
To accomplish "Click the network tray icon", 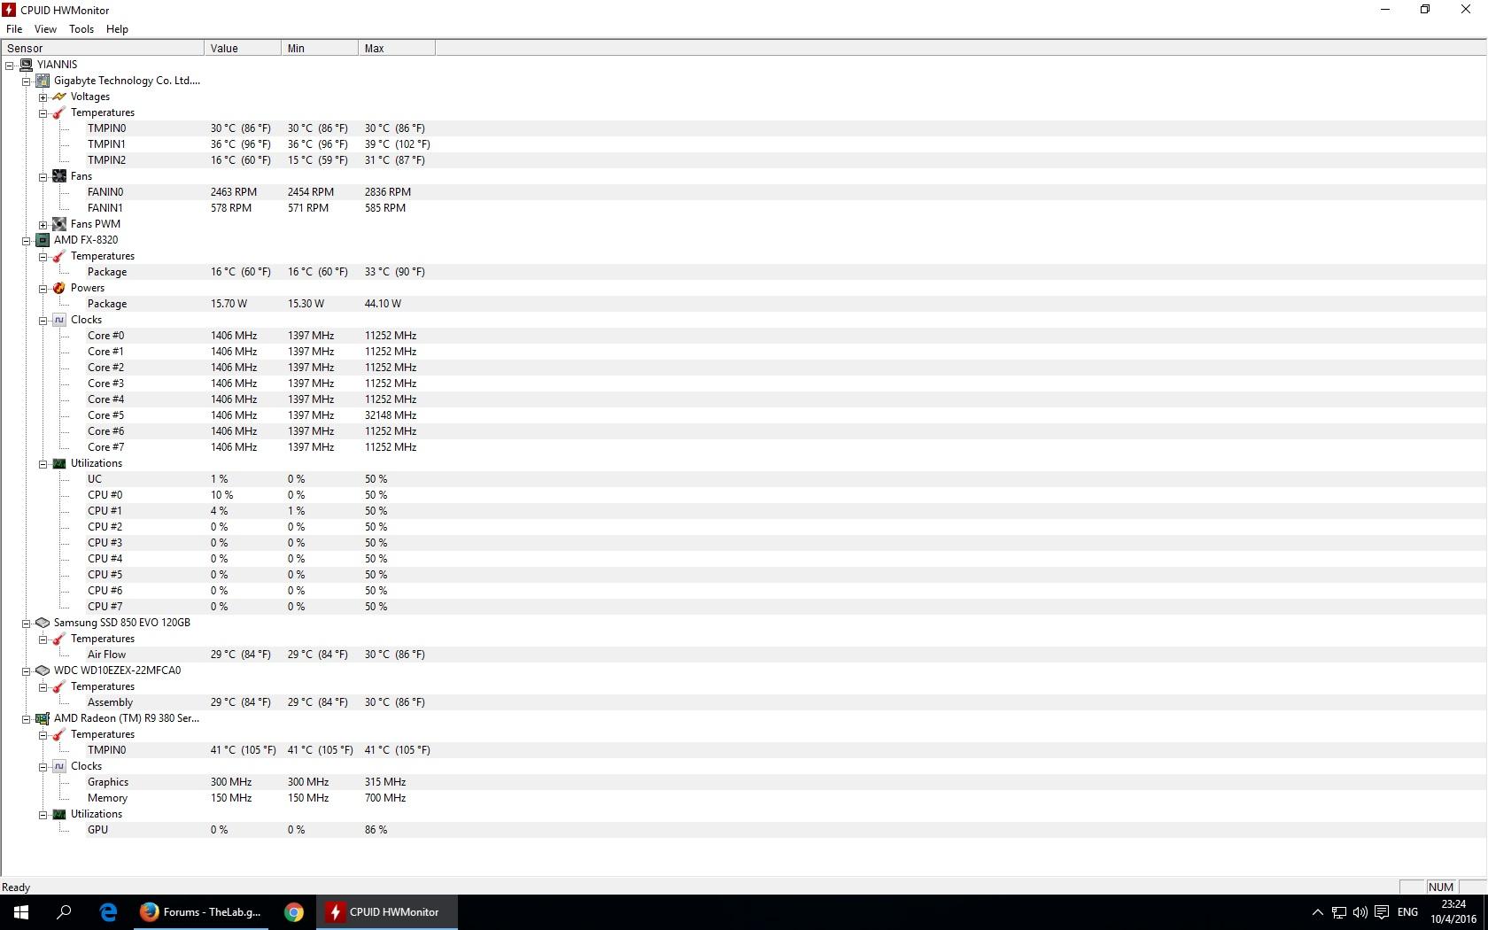I will point(1339,911).
